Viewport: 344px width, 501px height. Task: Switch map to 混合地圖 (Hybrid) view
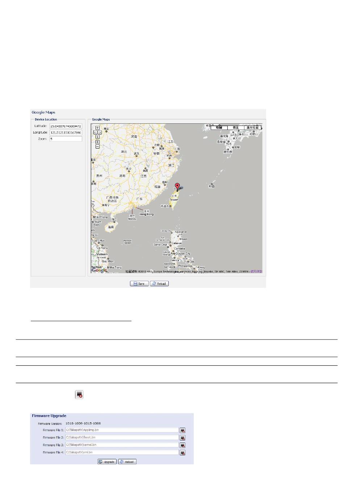coord(253,128)
